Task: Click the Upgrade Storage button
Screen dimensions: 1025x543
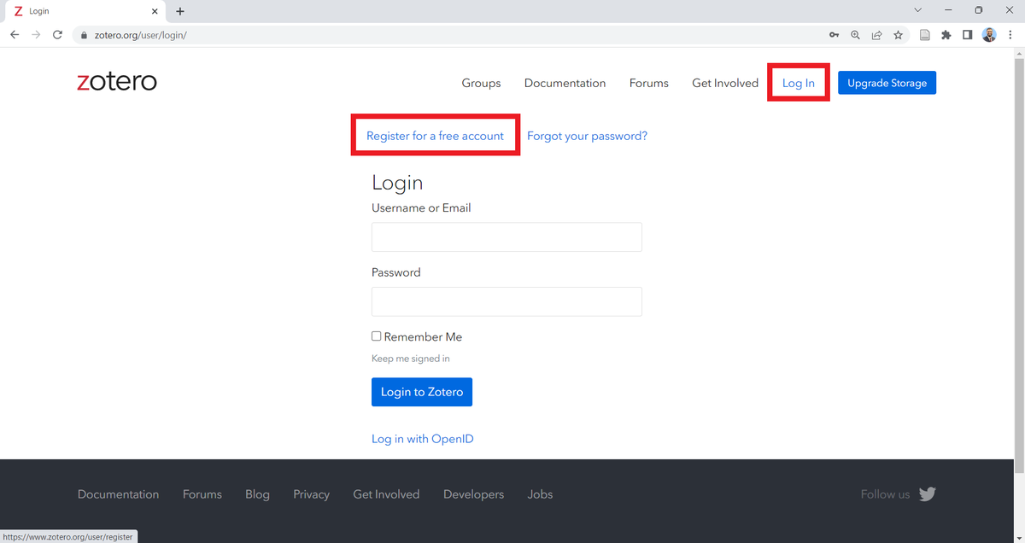Action: 887,83
